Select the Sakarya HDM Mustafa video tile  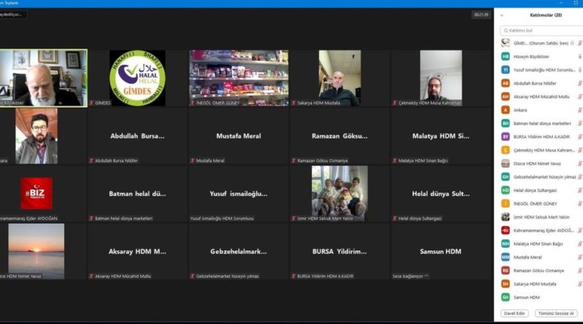pyautogui.click(x=340, y=78)
